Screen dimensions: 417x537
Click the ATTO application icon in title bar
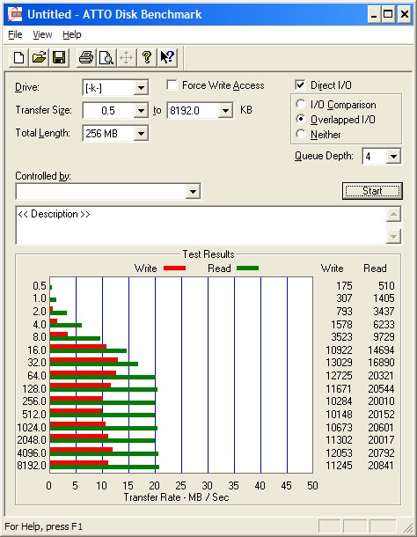click(15, 14)
